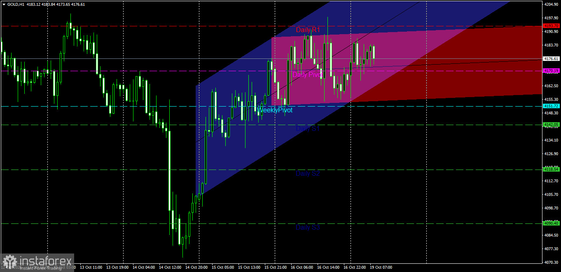The image size is (561, 272).
Task: Click the 16 Oct 22:00 time label
Action: point(354,267)
